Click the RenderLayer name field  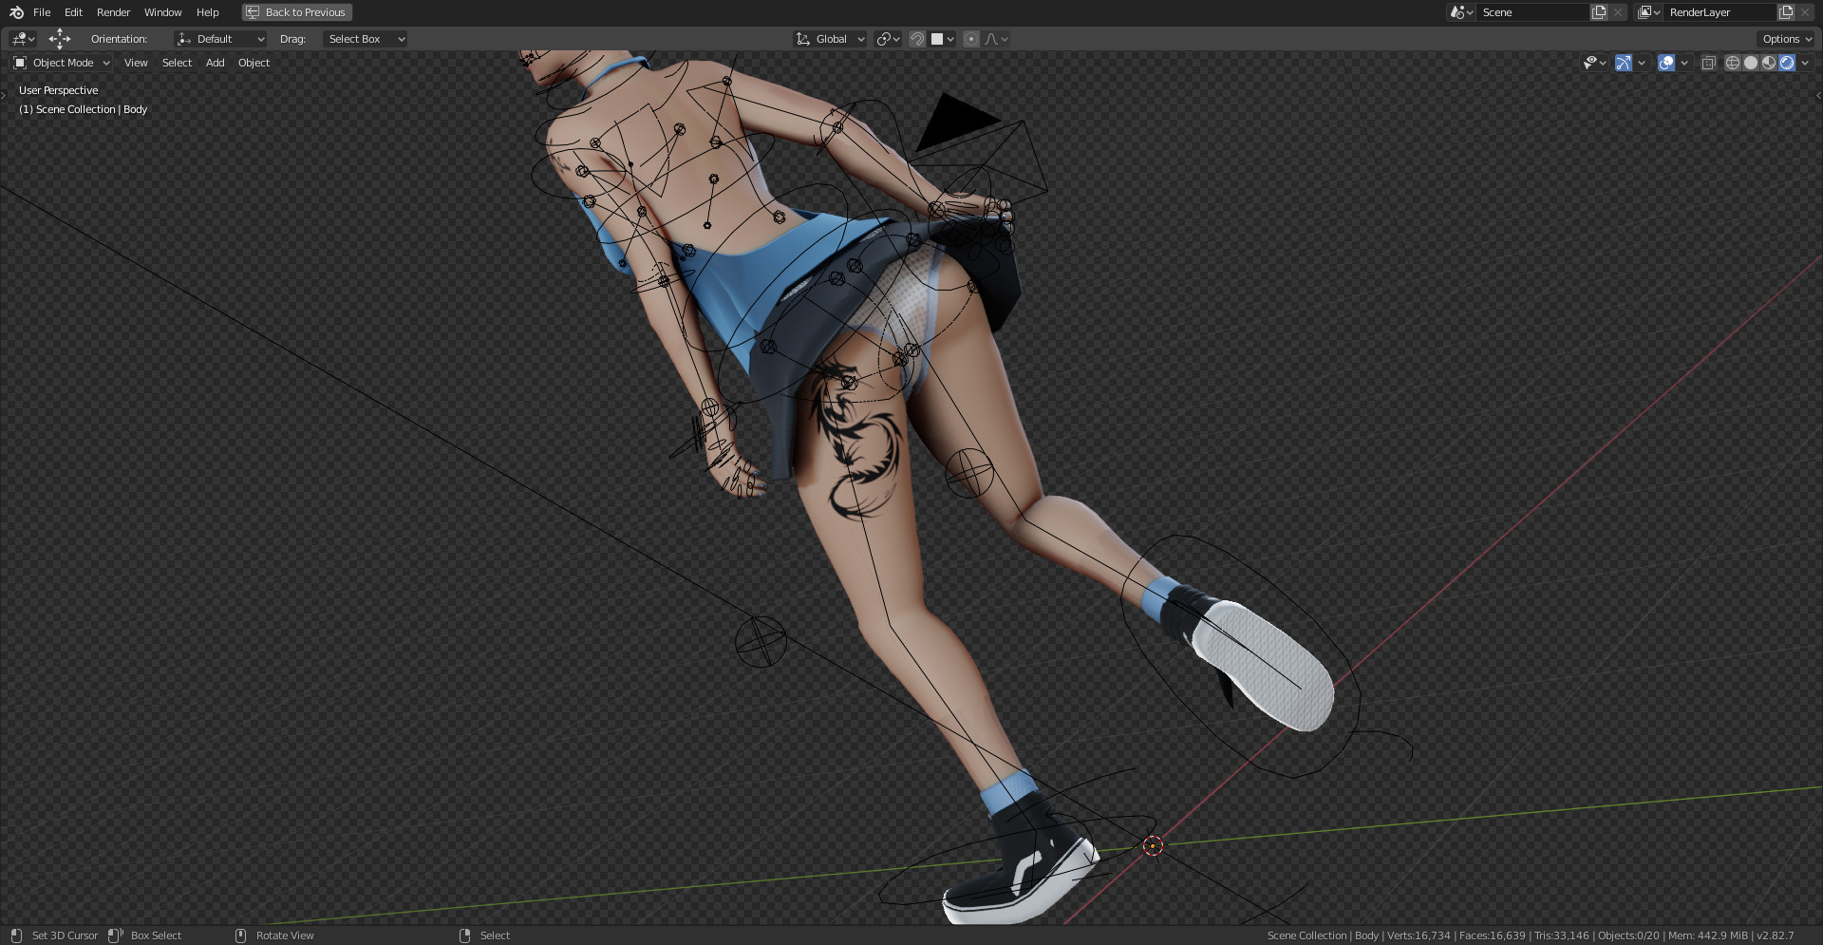(1720, 12)
